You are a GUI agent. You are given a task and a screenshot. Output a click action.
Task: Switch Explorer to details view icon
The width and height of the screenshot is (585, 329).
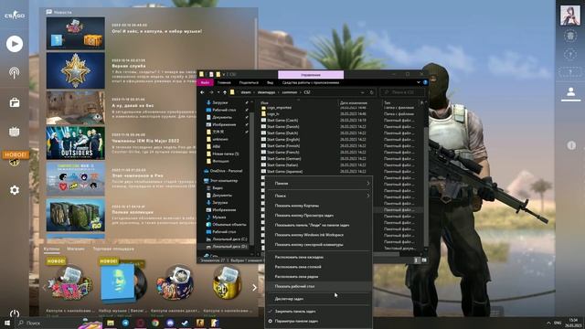point(417,260)
